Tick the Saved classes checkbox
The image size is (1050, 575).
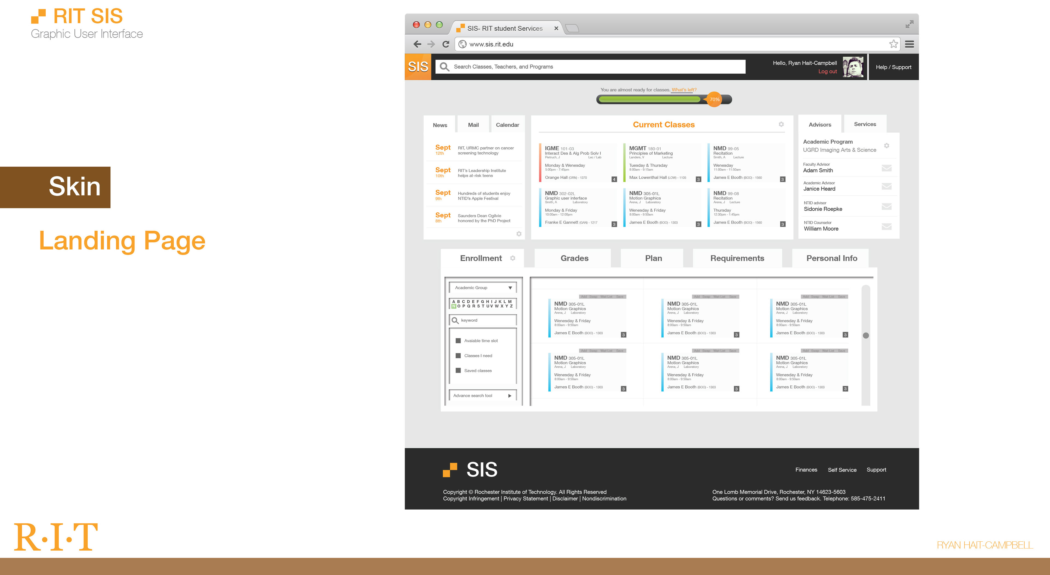(x=458, y=371)
